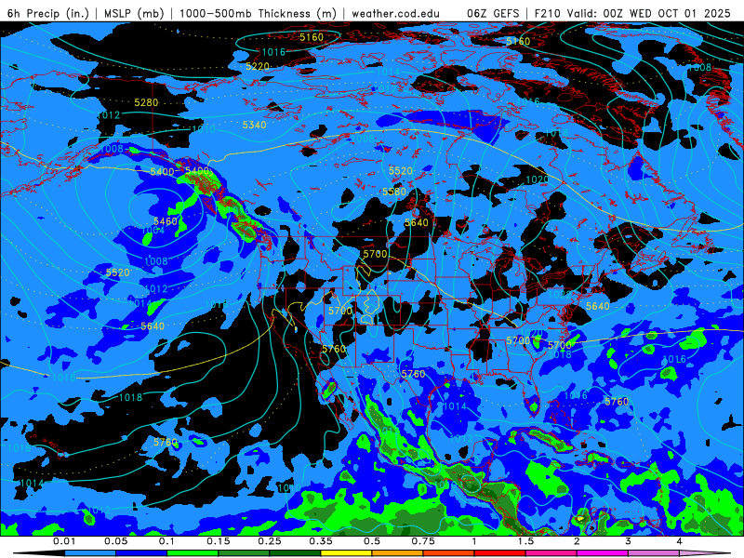Click the 'F210 Valid: 00Z WED OCT 01 2025' text
This screenshot has width=744, height=558.
(632, 13)
